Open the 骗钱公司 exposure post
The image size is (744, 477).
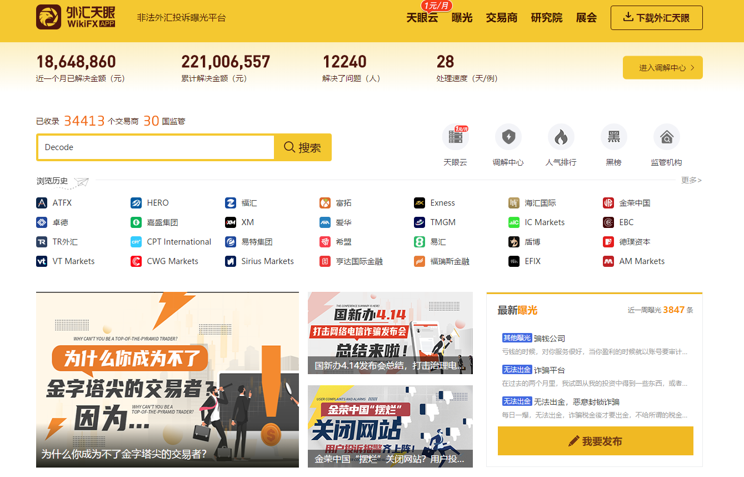pos(550,338)
